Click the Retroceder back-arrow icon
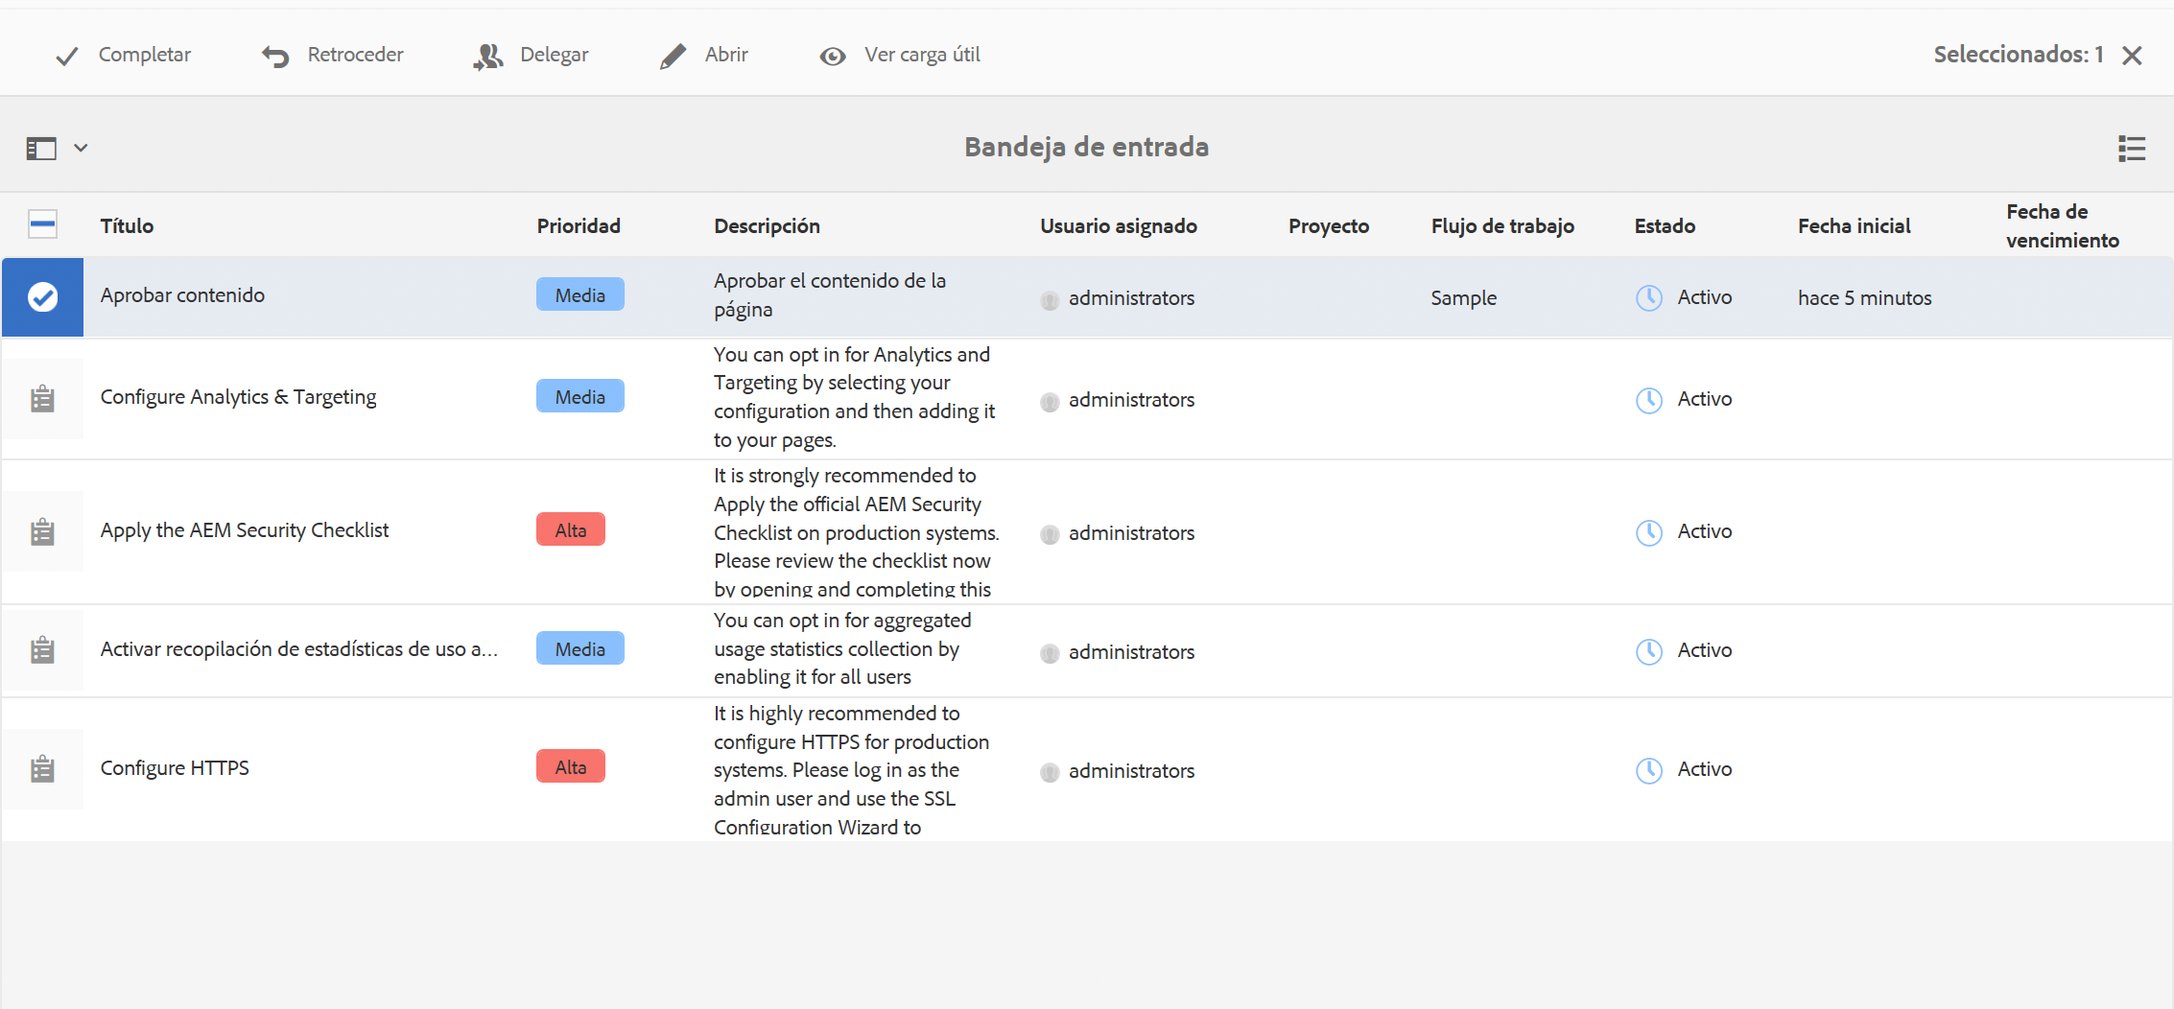 pos(275,57)
